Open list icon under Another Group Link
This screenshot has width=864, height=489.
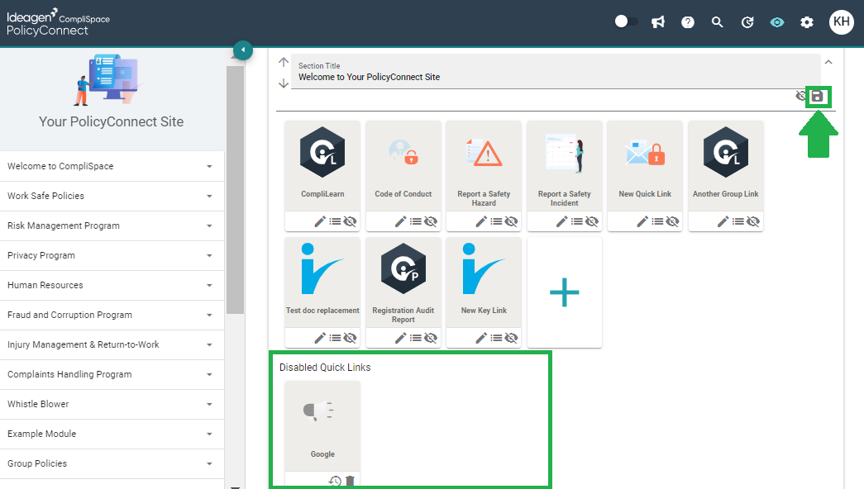point(738,221)
